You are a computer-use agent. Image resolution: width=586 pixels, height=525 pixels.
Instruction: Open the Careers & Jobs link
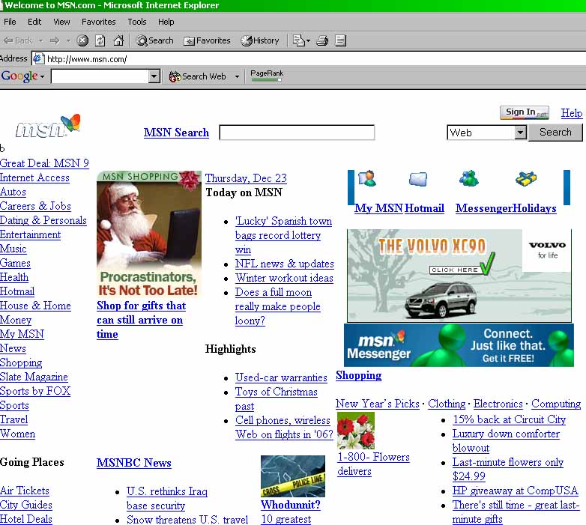(35, 206)
